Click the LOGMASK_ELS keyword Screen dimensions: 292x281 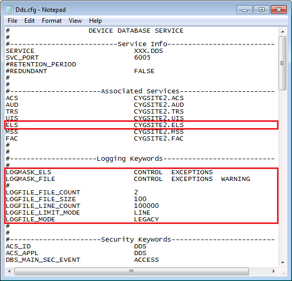pos(28,172)
